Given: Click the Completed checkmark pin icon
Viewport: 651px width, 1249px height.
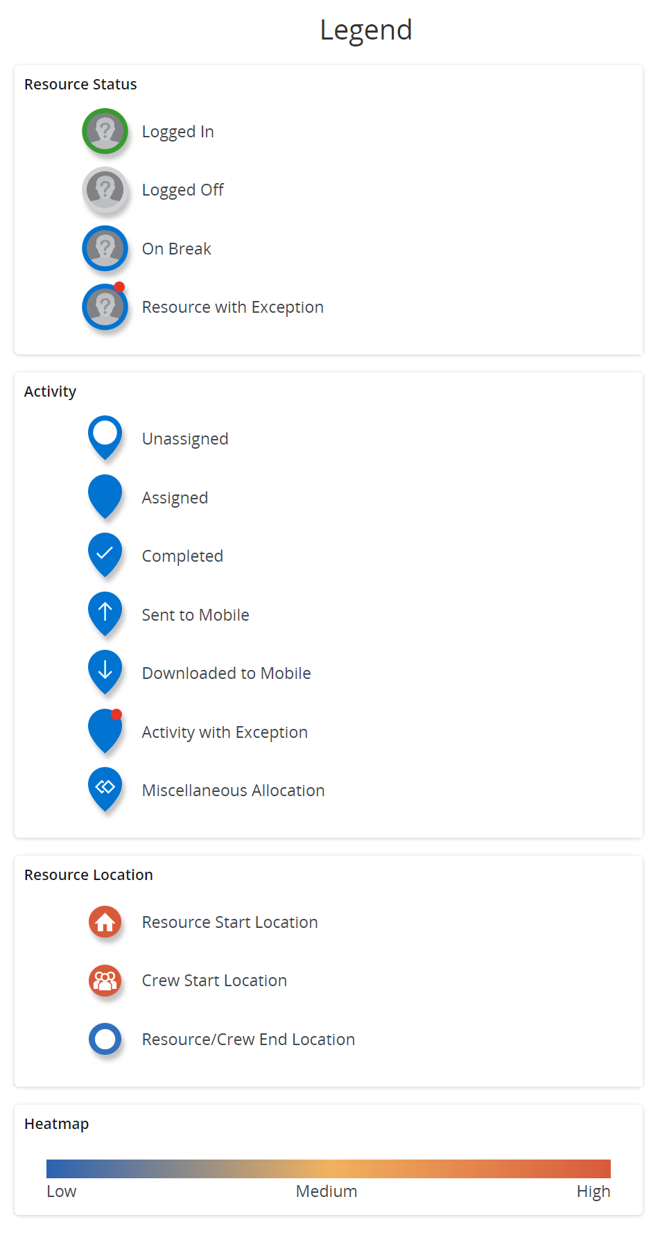Looking at the screenshot, I should tap(105, 553).
